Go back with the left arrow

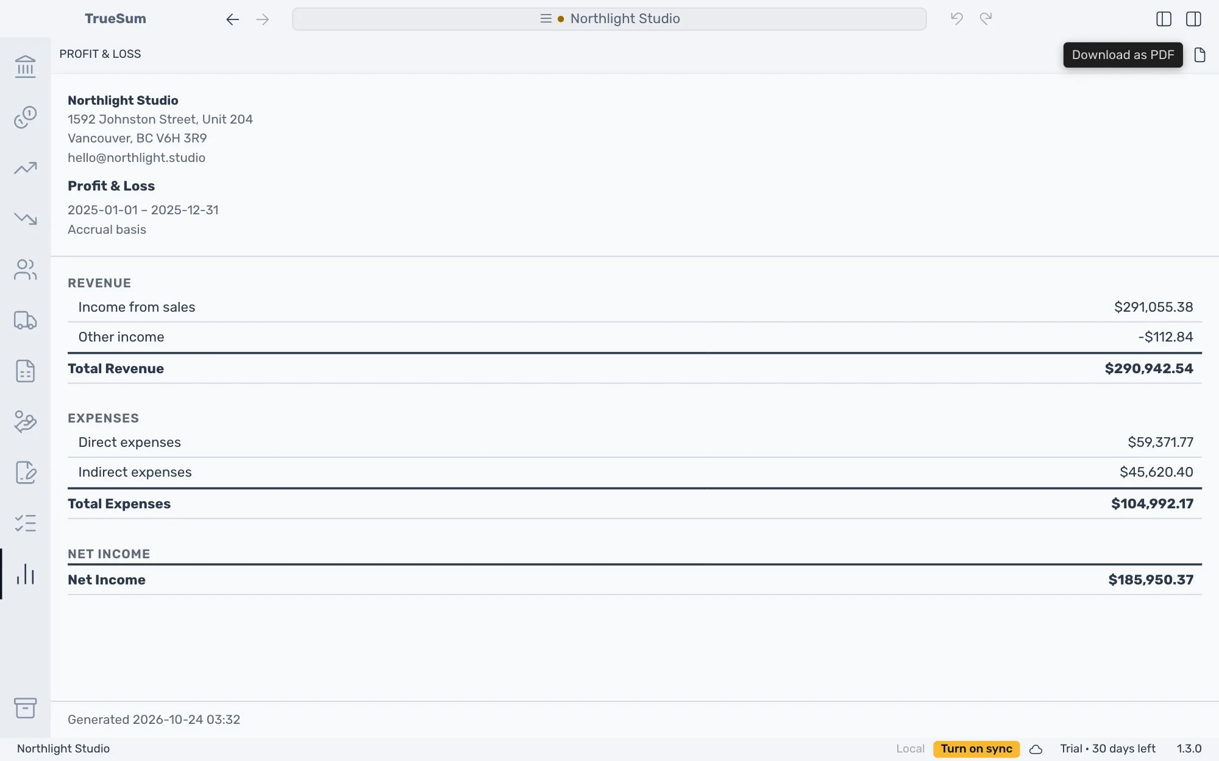(x=232, y=19)
